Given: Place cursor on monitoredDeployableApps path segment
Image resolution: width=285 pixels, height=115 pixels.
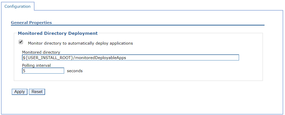Looking at the screenshot, I should coord(100,58).
